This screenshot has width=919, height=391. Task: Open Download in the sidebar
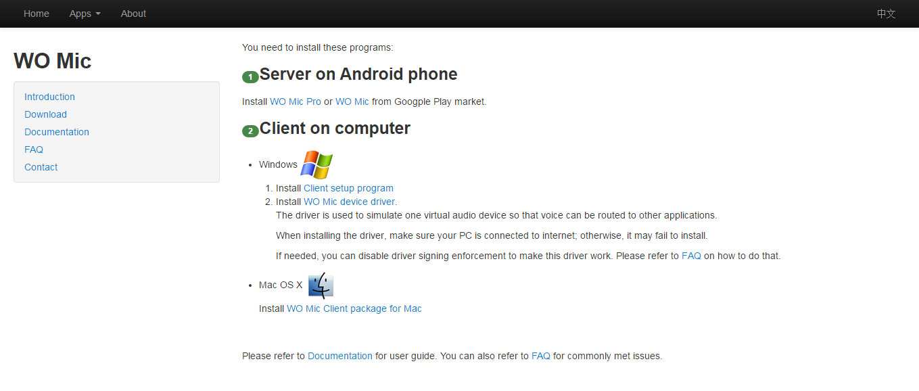pos(45,114)
